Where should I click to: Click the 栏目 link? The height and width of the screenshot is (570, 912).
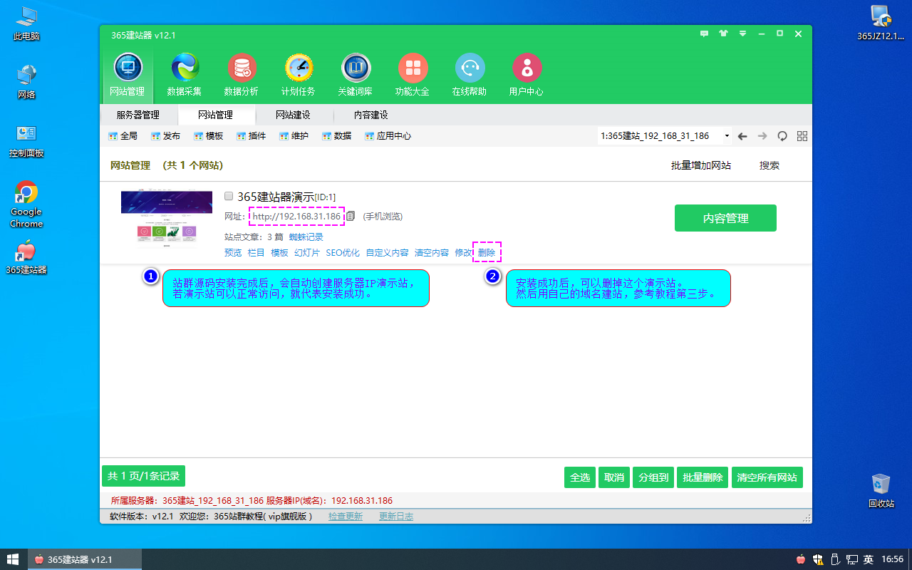[x=256, y=253]
